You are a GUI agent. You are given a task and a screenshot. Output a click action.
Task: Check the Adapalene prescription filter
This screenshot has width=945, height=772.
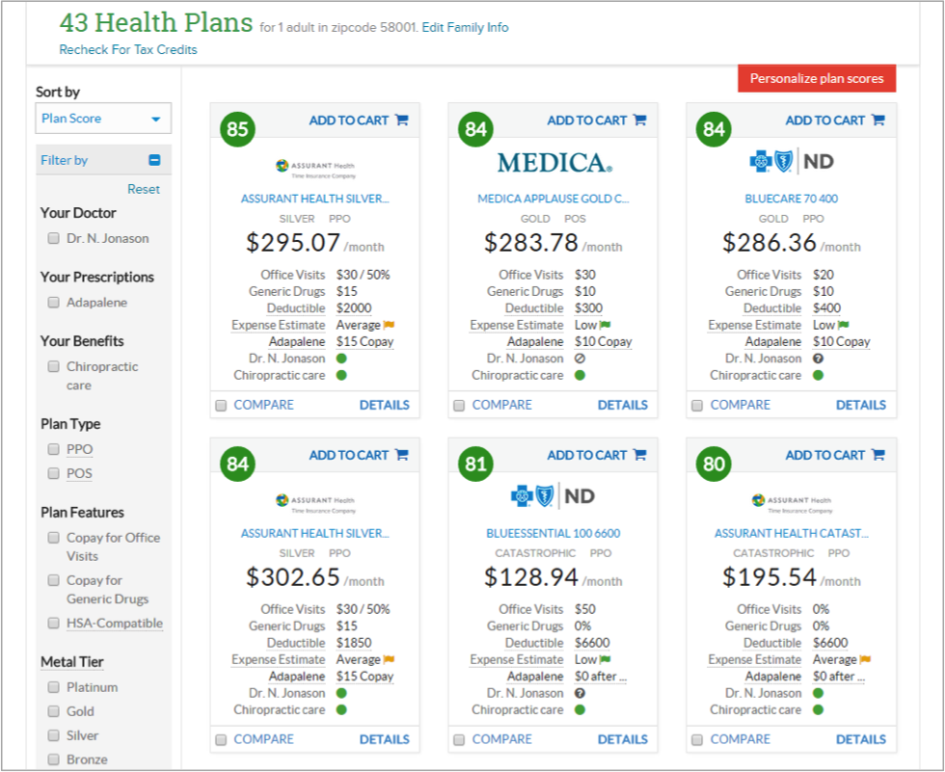pyautogui.click(x=54, y=303)
